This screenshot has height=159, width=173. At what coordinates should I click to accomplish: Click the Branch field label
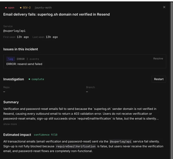[x=90, y=87]
